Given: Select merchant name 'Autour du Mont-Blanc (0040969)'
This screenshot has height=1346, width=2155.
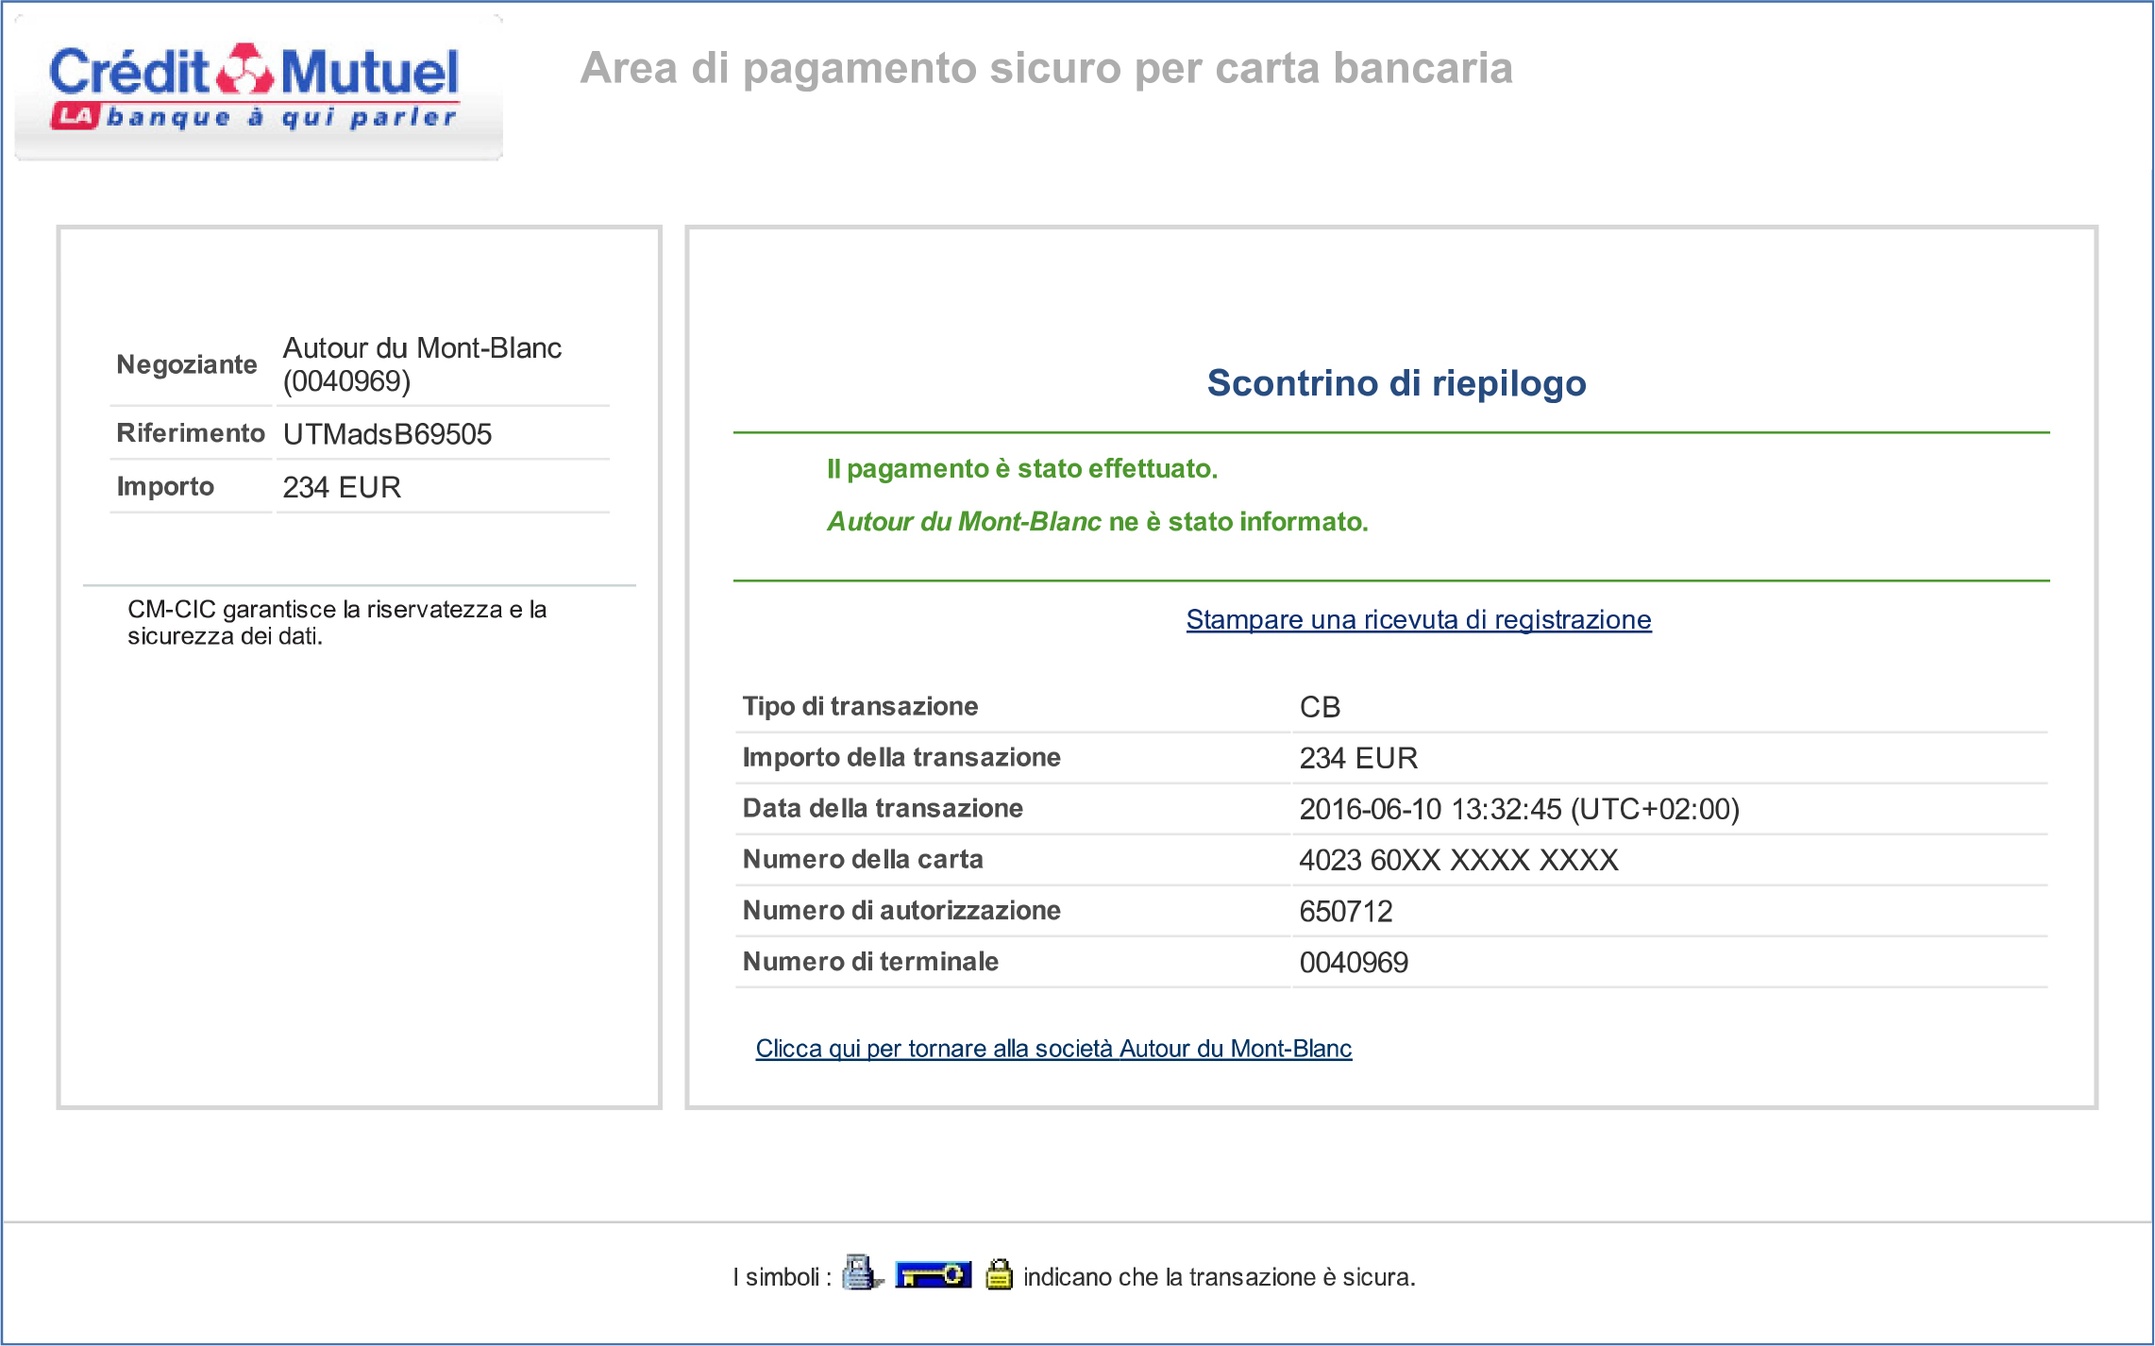Looking at the screenshot, I should point(422,364).
